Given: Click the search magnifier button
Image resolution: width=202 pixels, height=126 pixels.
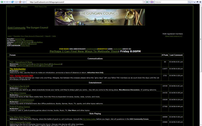Looking at the screenshot, I should pos(190,2).
